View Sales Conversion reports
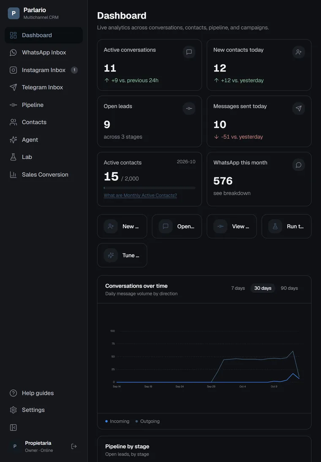 coord(44,174)
